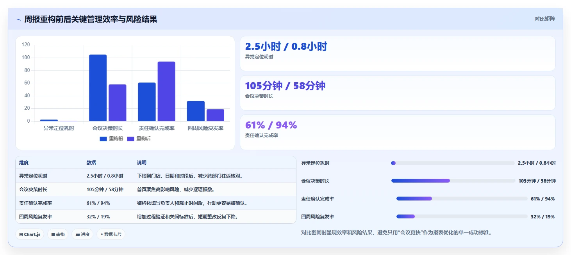Click the 会议决策时长 progress bar
The image size is (571, 255).
point(453,181)
